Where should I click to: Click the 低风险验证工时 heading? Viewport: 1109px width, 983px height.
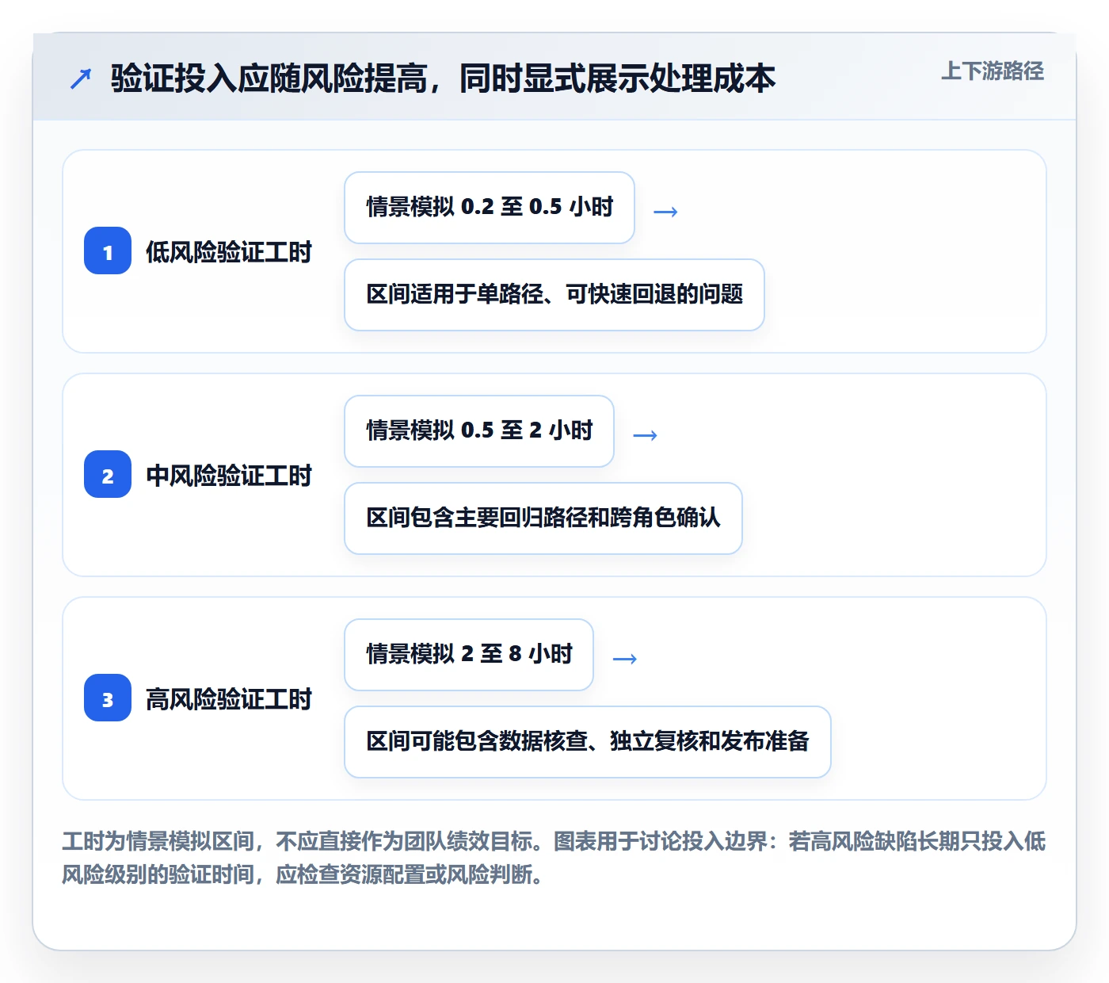tap(229, 252)
